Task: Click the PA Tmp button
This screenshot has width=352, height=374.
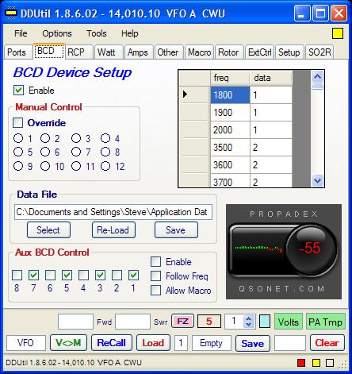Action: tap(326, 322)
